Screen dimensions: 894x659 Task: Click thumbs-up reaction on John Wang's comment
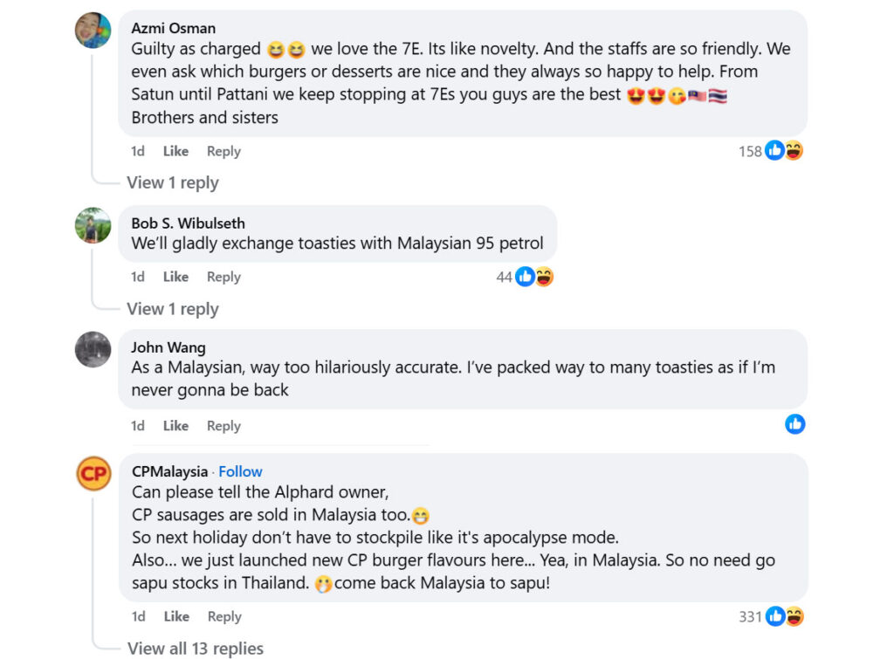[794, 424]
